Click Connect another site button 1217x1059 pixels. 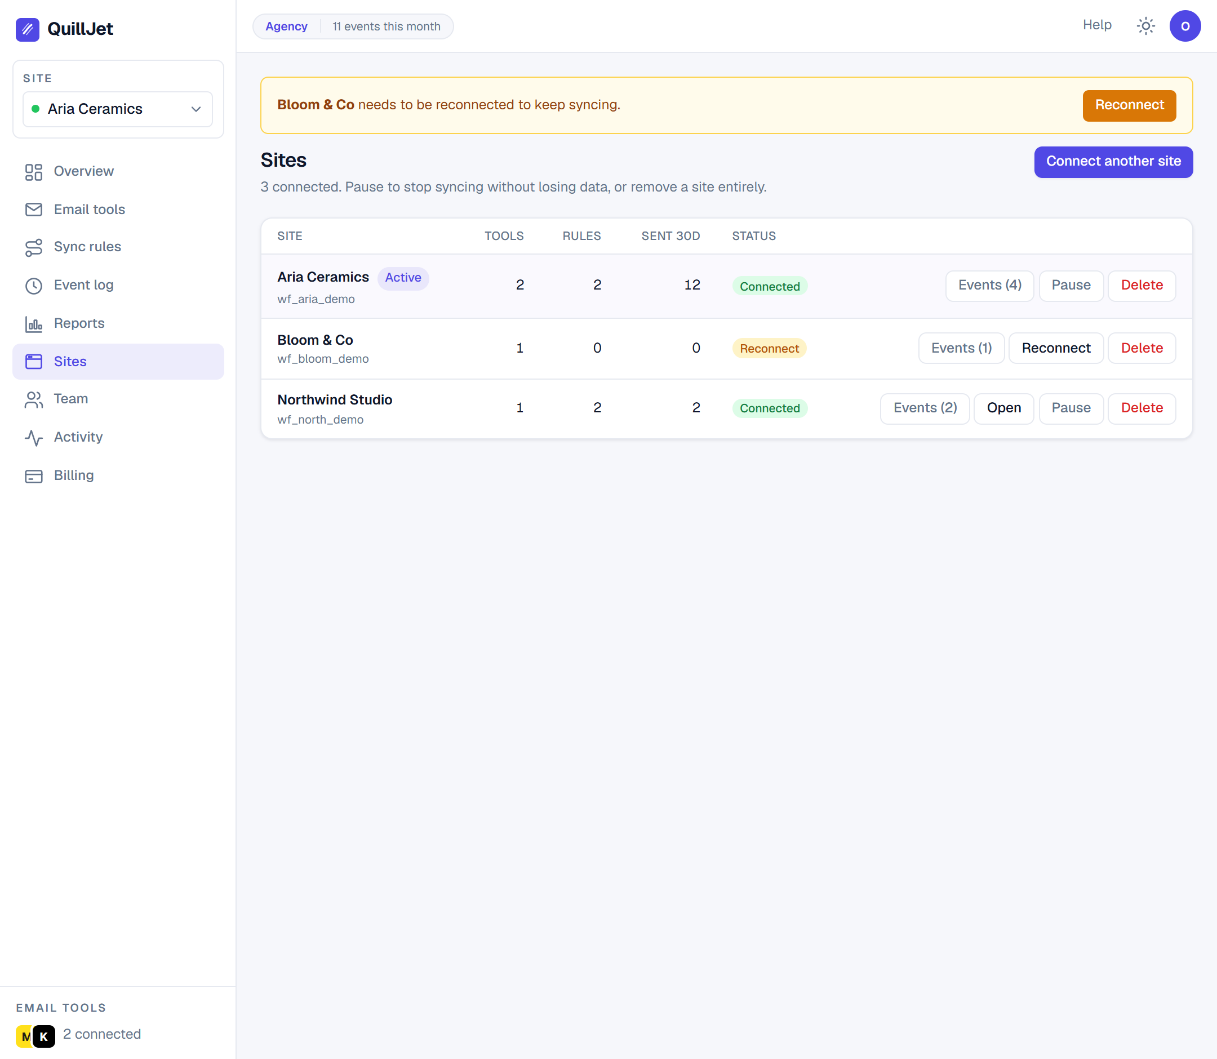(x=1113, y=161)
